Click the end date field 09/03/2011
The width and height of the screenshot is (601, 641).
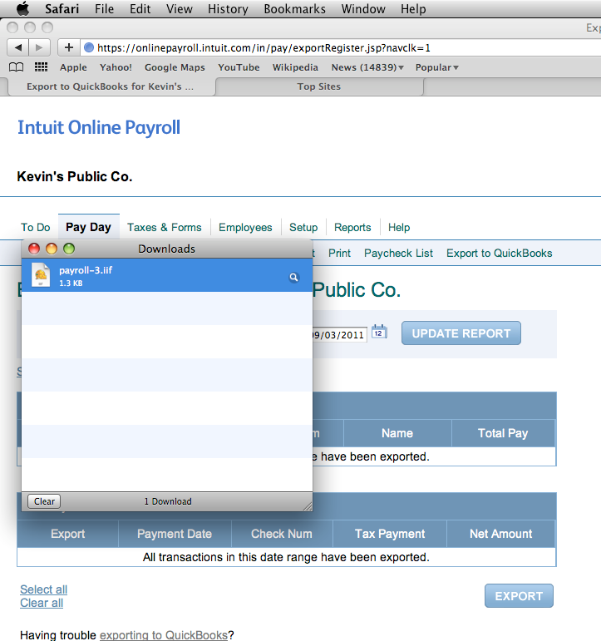click(339, 335)
